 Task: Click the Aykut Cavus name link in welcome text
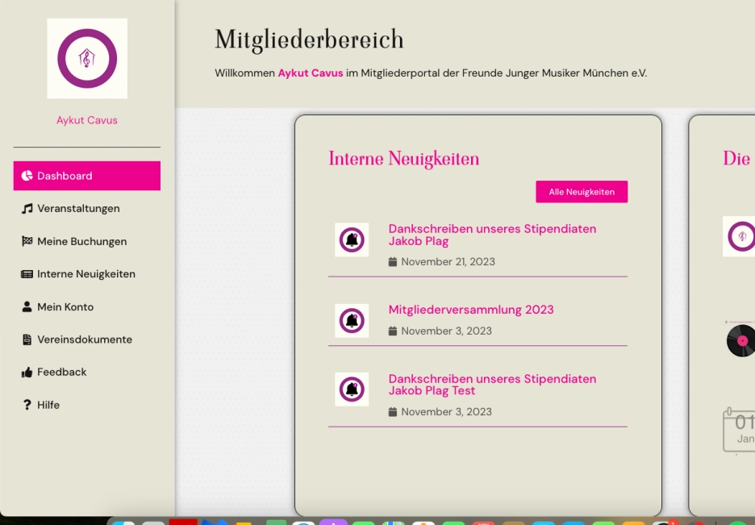pyautogui.click(x=310, y=73)
